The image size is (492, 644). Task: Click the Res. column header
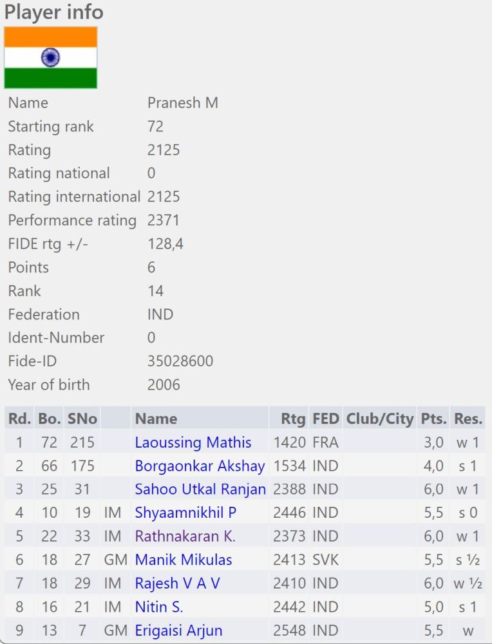pyautogui.click(x=468, y=419)
